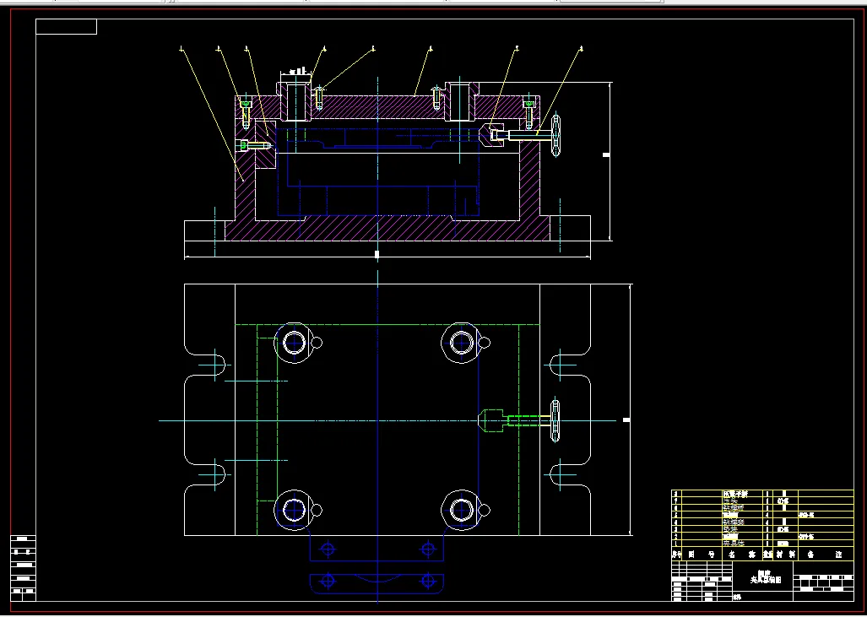This screenshot has height=617, width=867.
Task: Click the 图号 header cell in the parts list
Action: (x=702, y=554)
